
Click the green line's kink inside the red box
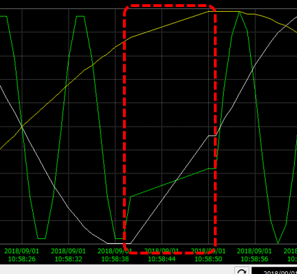tap(131, 196)
